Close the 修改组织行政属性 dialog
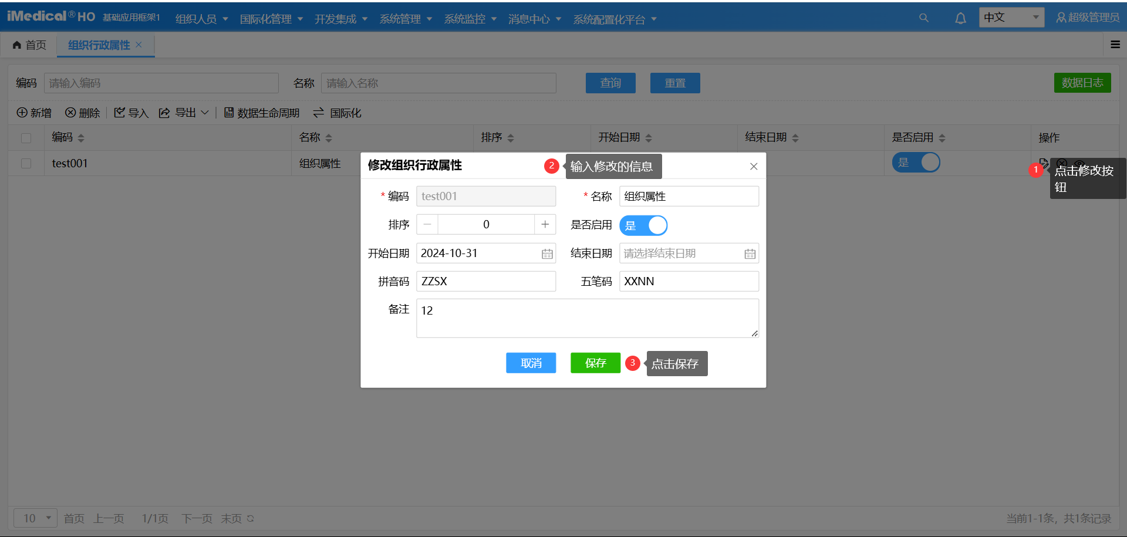The width and height of the screenshot is (1127, 537). pyautogui.click(x=754, y=167)
